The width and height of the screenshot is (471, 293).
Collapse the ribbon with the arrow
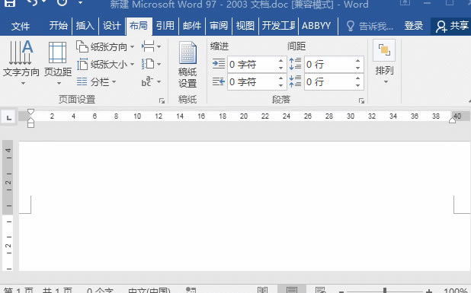pyautogui.click(x=469, y=102)
